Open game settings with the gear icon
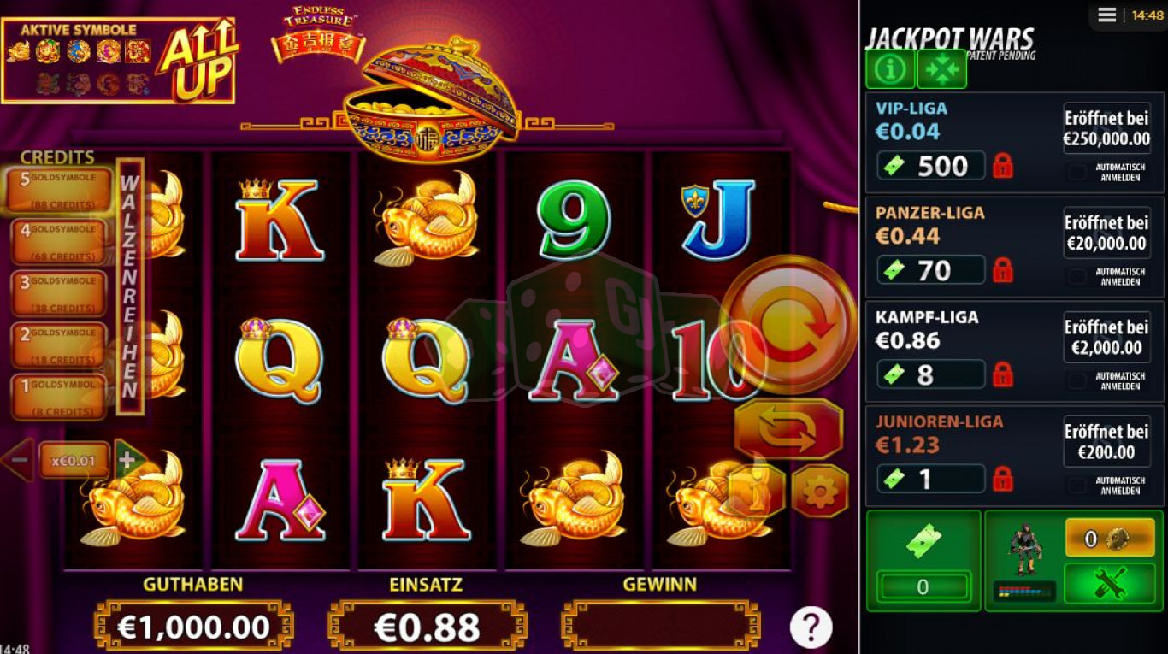This screenshot has width=1168, height=654. click(x=819, y=492)
